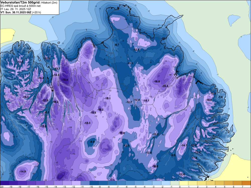The image size is (251, 188).
Task: Click legend swatch between 6 and 7
Action: [x=237, y=183]
